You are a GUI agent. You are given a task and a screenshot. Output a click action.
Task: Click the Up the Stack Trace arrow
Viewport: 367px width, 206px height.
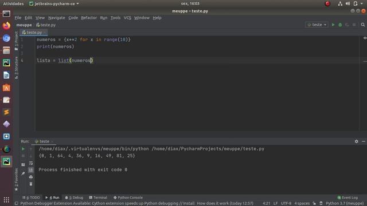click(30, 149)
